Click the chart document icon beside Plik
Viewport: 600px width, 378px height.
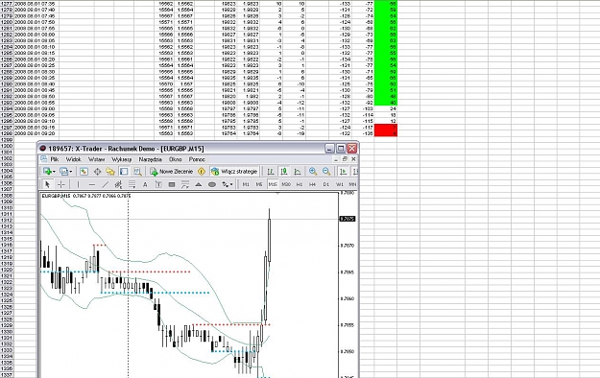click(x=44, y=159)
